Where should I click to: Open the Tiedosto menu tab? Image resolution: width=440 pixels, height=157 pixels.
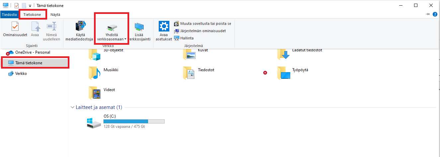(9, 15)
